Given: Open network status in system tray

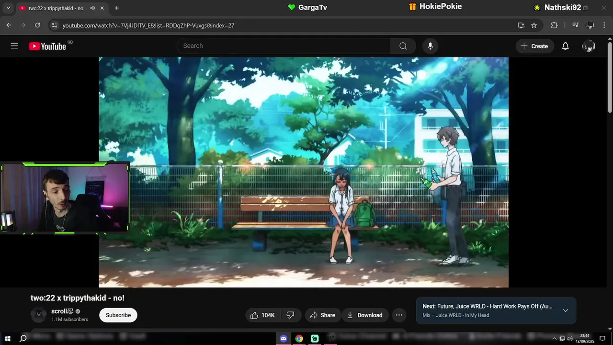Looking at the screenshot, I should (x=562, y=338).
